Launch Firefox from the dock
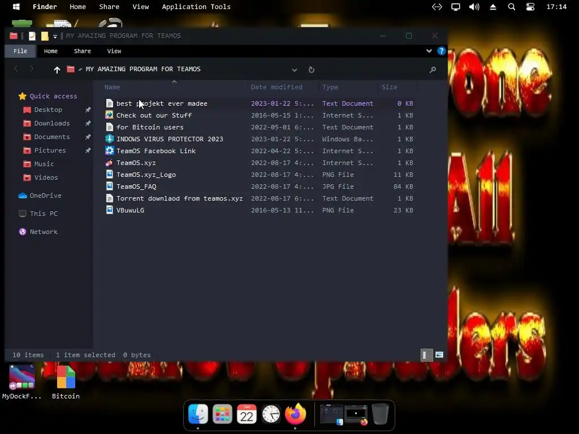 tap(295, 414)
